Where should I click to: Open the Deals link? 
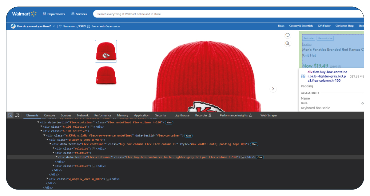[281, 26]
